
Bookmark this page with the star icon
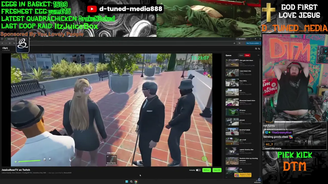[234, 43]
